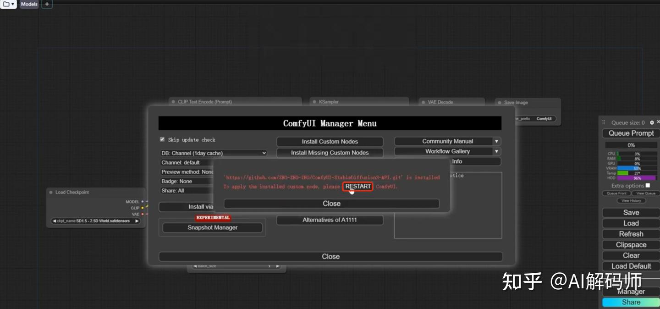Open the DB: Channel (1day cache) dropdown
The image size is (660, 309).
click(213, 153)
